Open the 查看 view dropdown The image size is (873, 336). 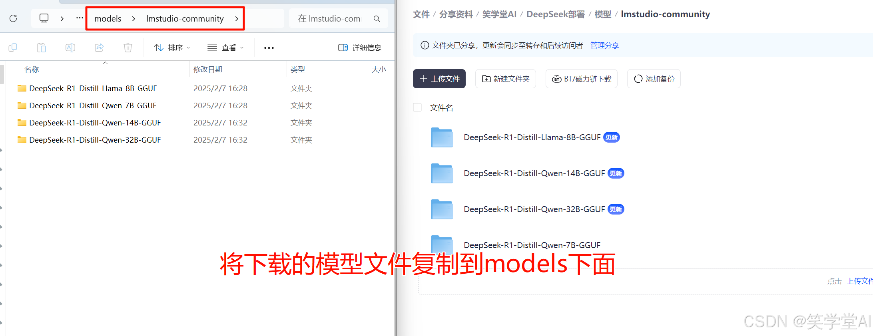pyautogui.click(x=225, y=48)
